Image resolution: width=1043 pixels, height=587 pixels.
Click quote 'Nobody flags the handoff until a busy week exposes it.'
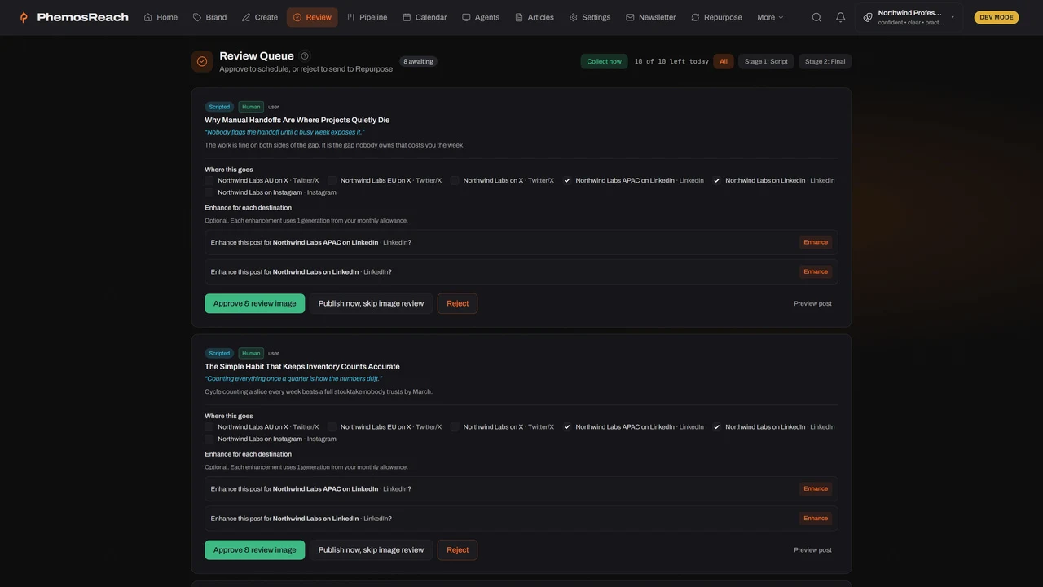[285, 132]
